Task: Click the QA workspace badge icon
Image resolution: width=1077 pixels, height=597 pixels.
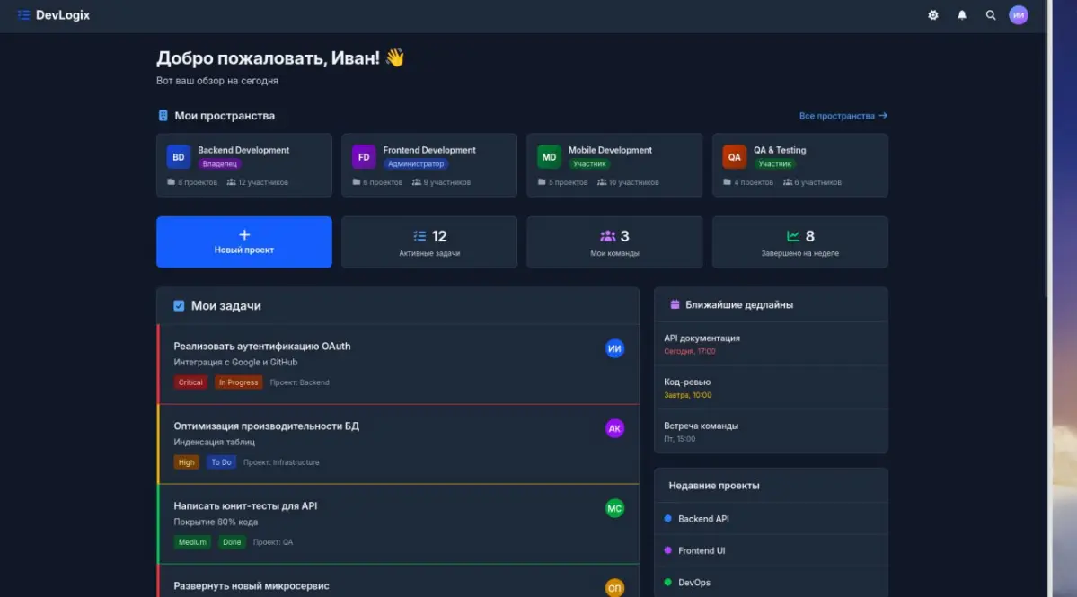Action: [734, 156]
